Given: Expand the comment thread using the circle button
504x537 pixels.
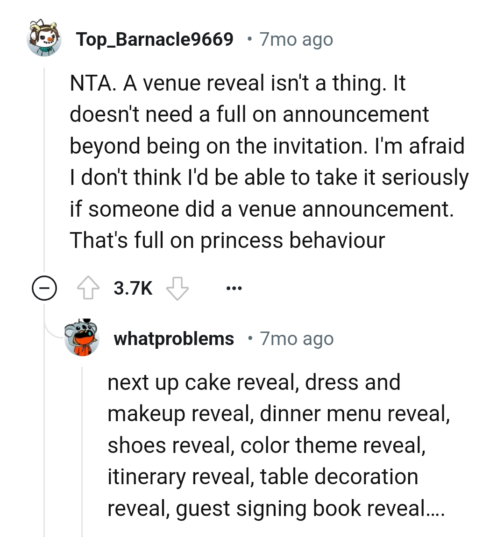Looking at the screenshot, I should click(x=45, y=288).
